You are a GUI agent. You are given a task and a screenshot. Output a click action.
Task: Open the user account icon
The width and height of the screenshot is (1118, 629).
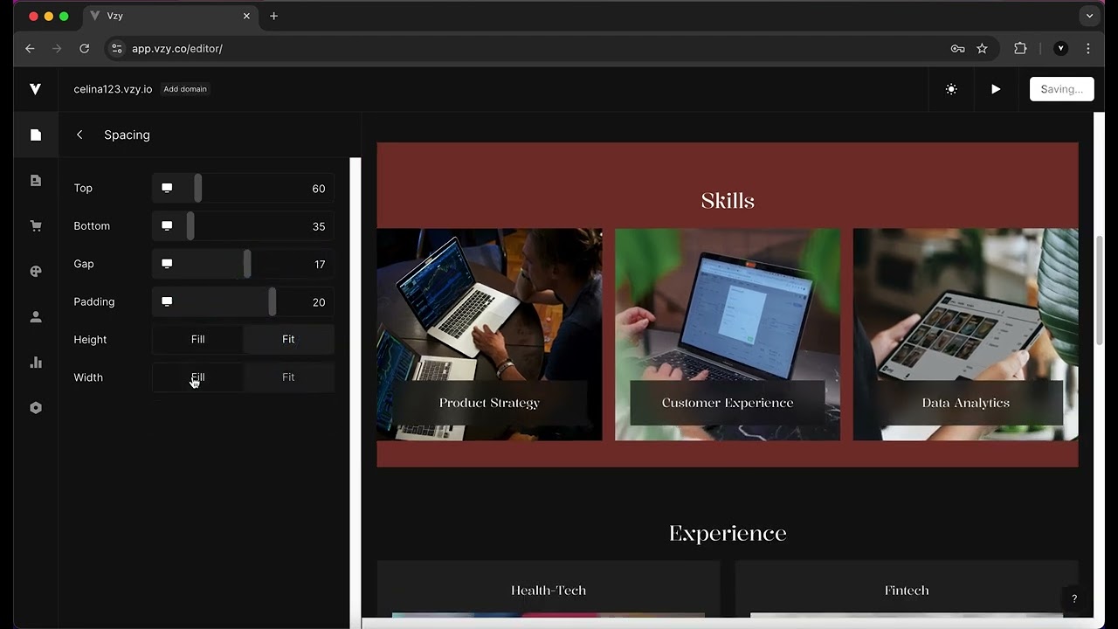(x=36, y=317)
